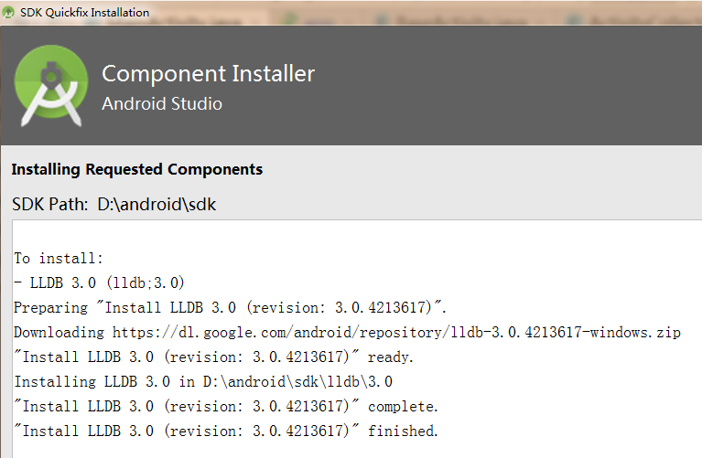The height and width of the screenshot is (458, 702).
Task: Click the Installing Requested Components heading
Action: click(137, 169)
